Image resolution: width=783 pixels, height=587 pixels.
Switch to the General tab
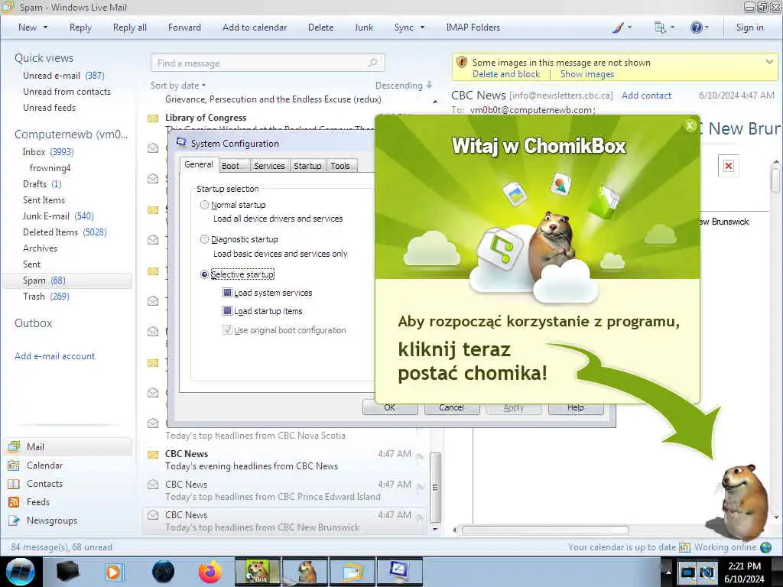click(x=199, y=164)
